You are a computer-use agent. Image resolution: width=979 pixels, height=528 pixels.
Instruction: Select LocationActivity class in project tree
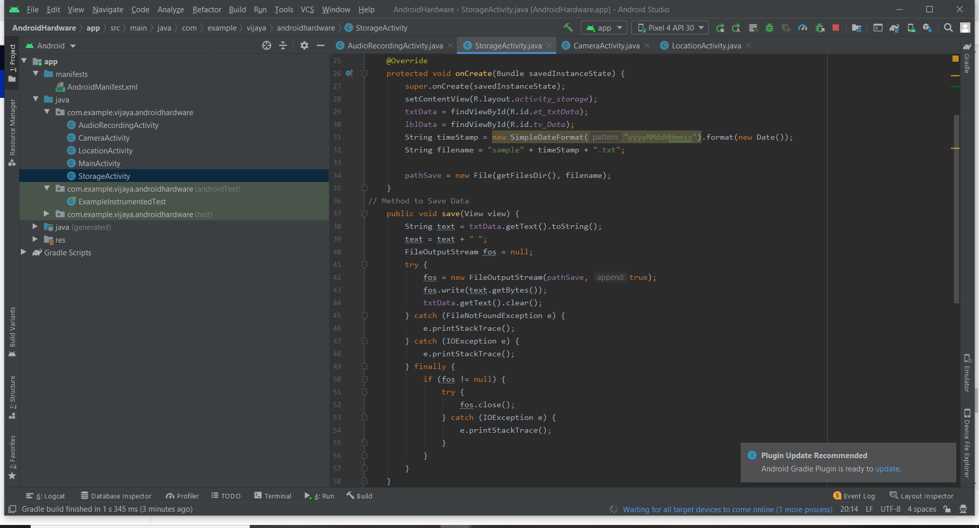(x=106, y=150)
